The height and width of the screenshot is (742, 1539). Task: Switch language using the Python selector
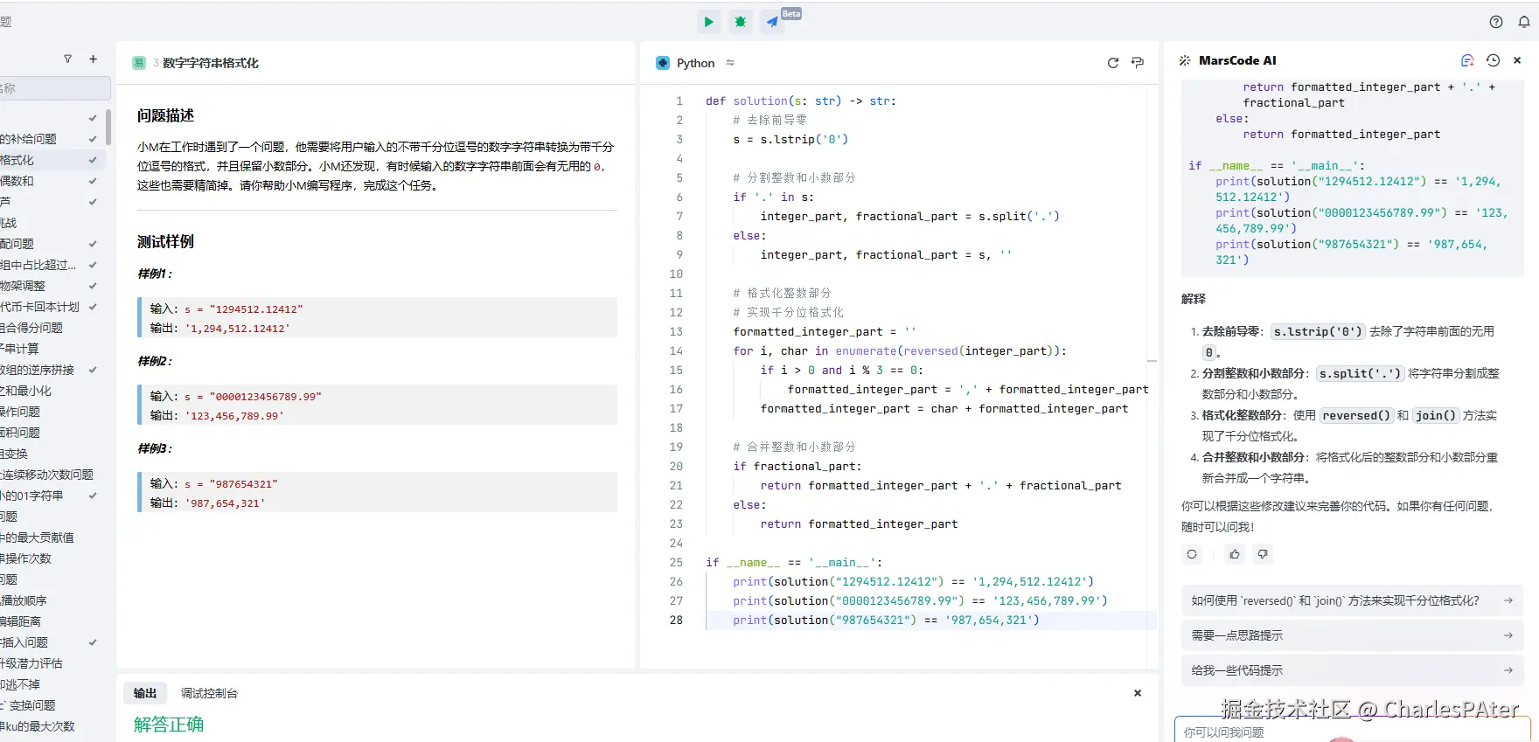click(696, 63)
